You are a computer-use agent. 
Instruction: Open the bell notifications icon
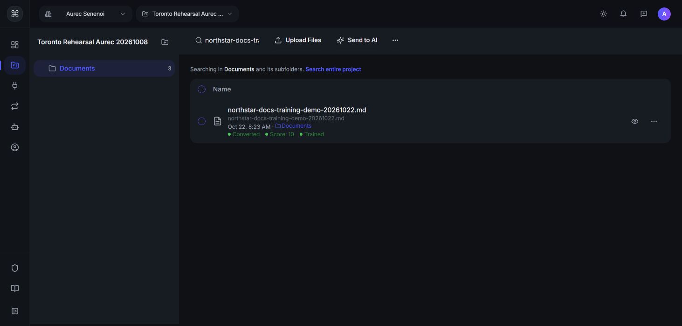(x=623, y=14)
